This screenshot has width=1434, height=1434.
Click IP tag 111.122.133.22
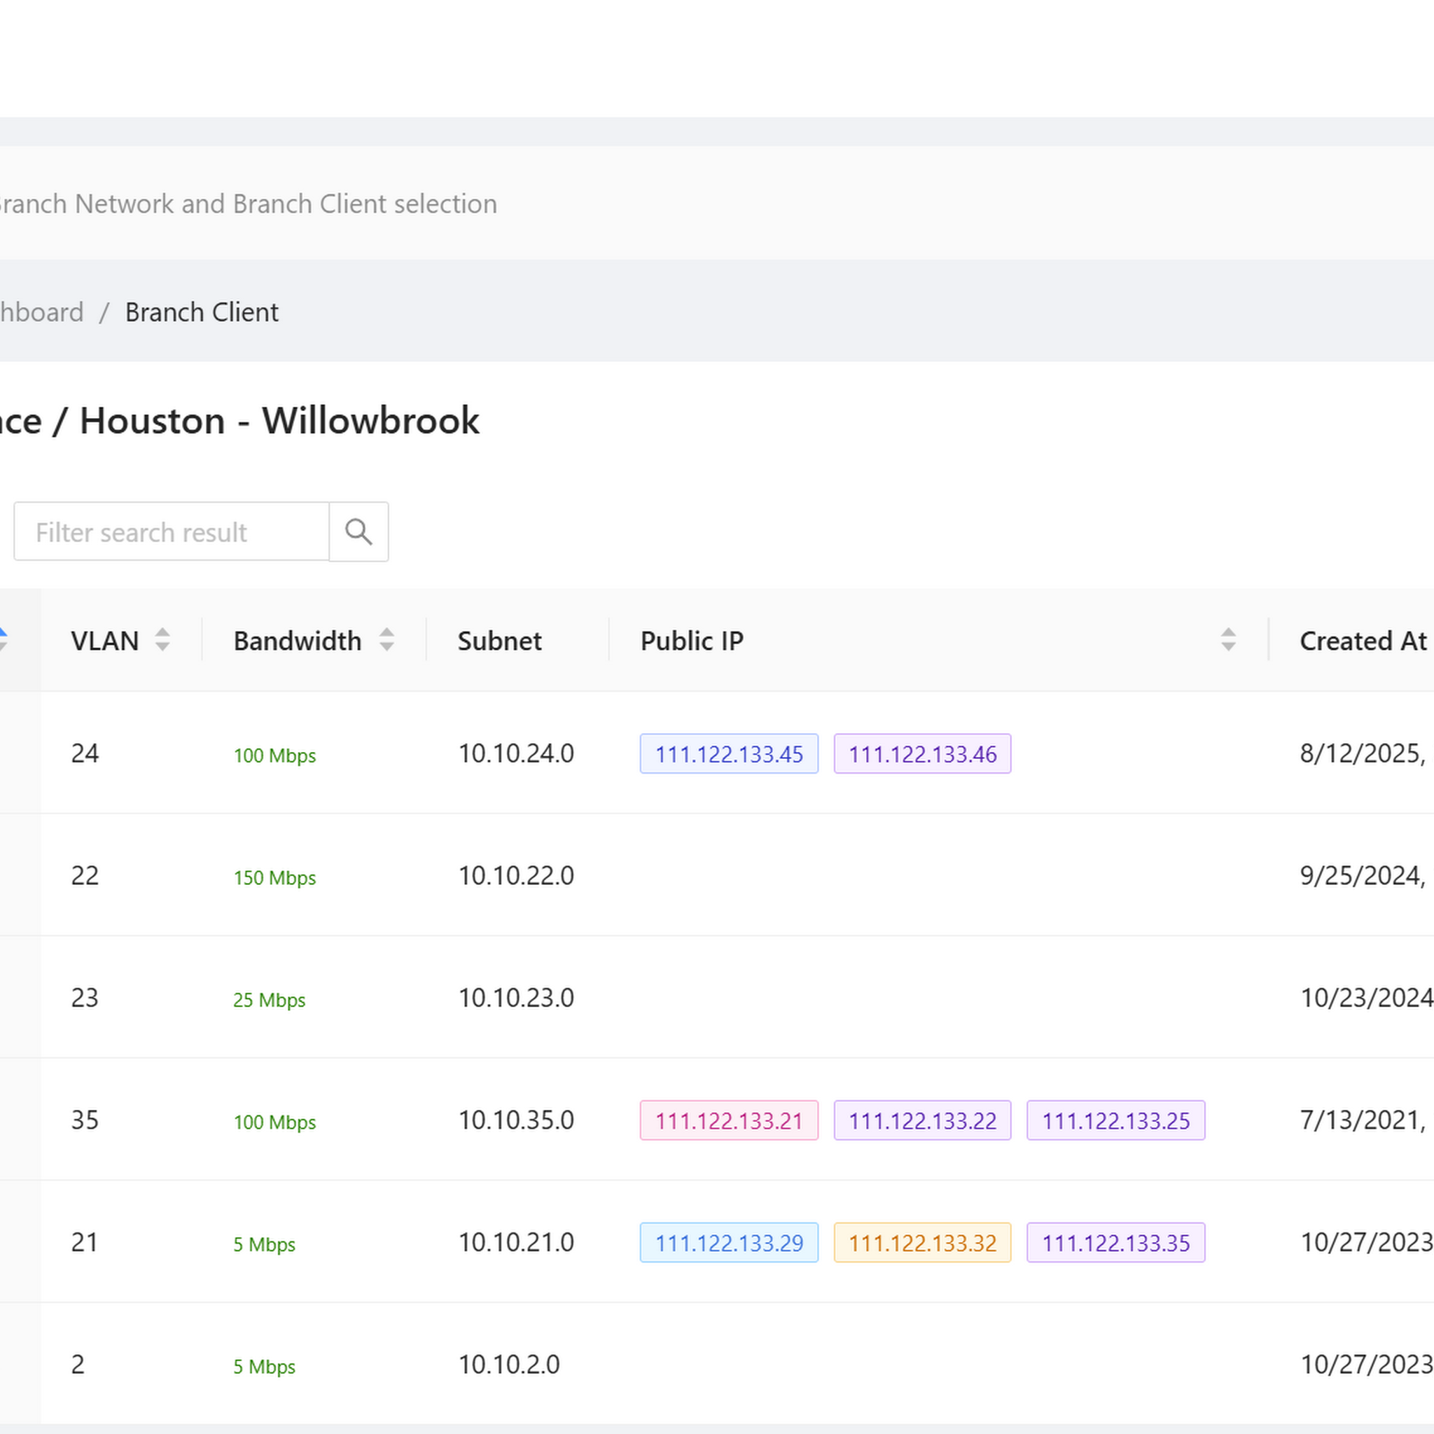tap(922, 1121)
